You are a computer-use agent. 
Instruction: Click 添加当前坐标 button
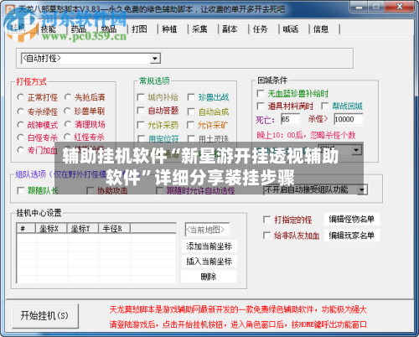click(x=209, y=246)
